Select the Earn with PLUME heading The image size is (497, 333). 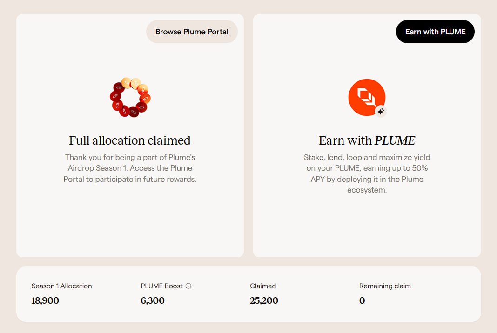point(367,140)
